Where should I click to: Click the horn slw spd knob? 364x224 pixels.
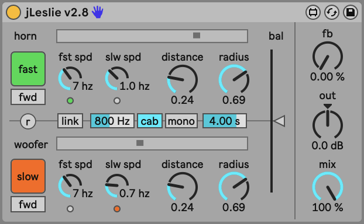117,78
